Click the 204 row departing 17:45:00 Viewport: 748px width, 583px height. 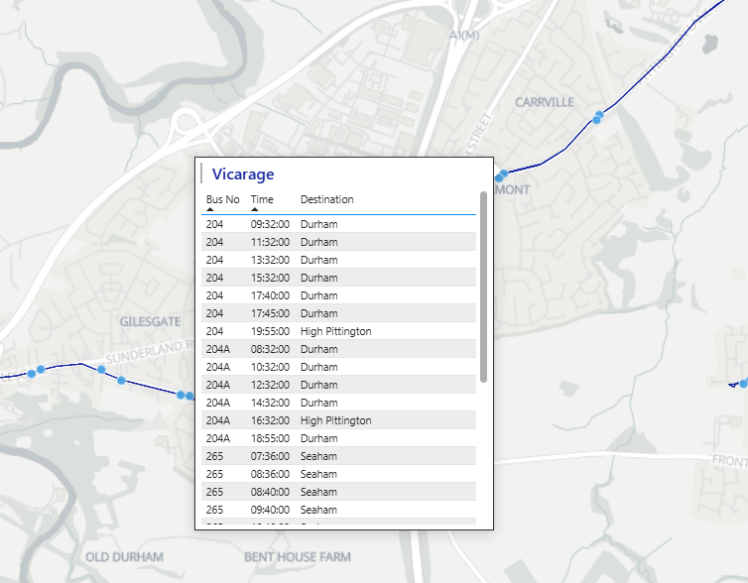coord(337,313)
